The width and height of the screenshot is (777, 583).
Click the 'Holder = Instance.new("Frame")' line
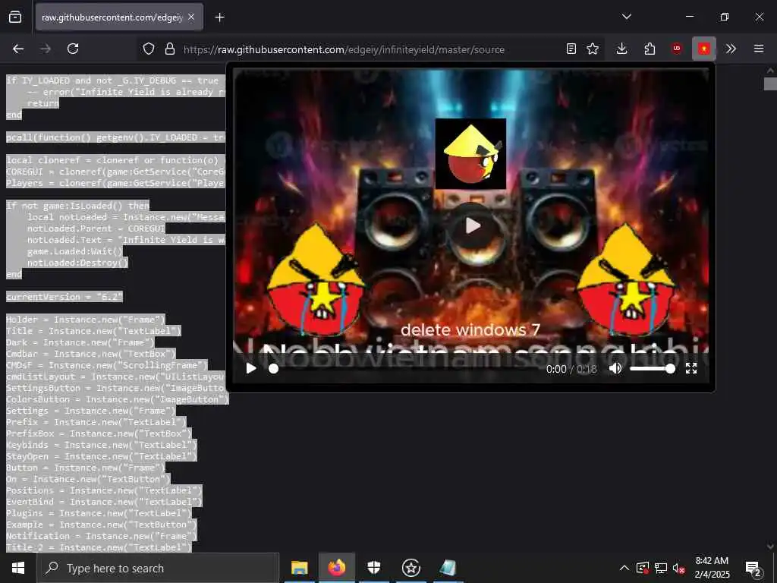click(x=85, y=320)
